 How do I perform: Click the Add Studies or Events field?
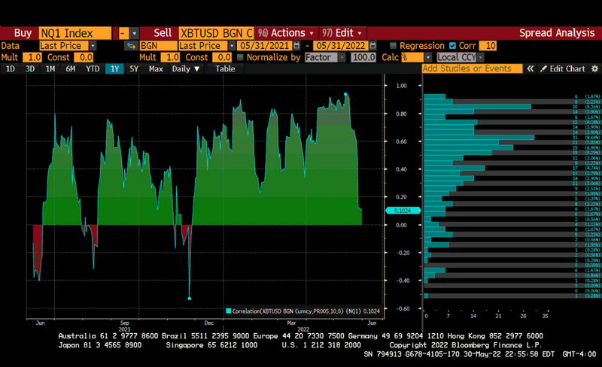point(472,68)
